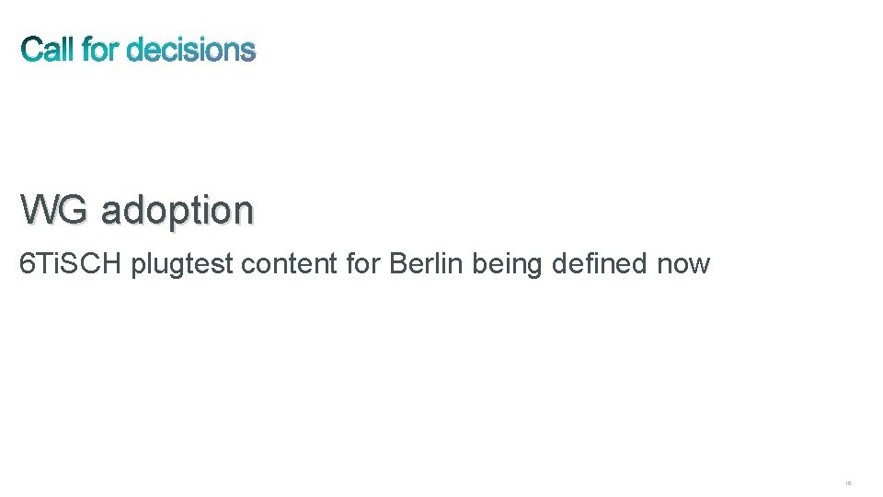This screenshot has height=497, width=883.
Task: Click the 'WG adoption' heading text
Action: [x=137, y=212]
